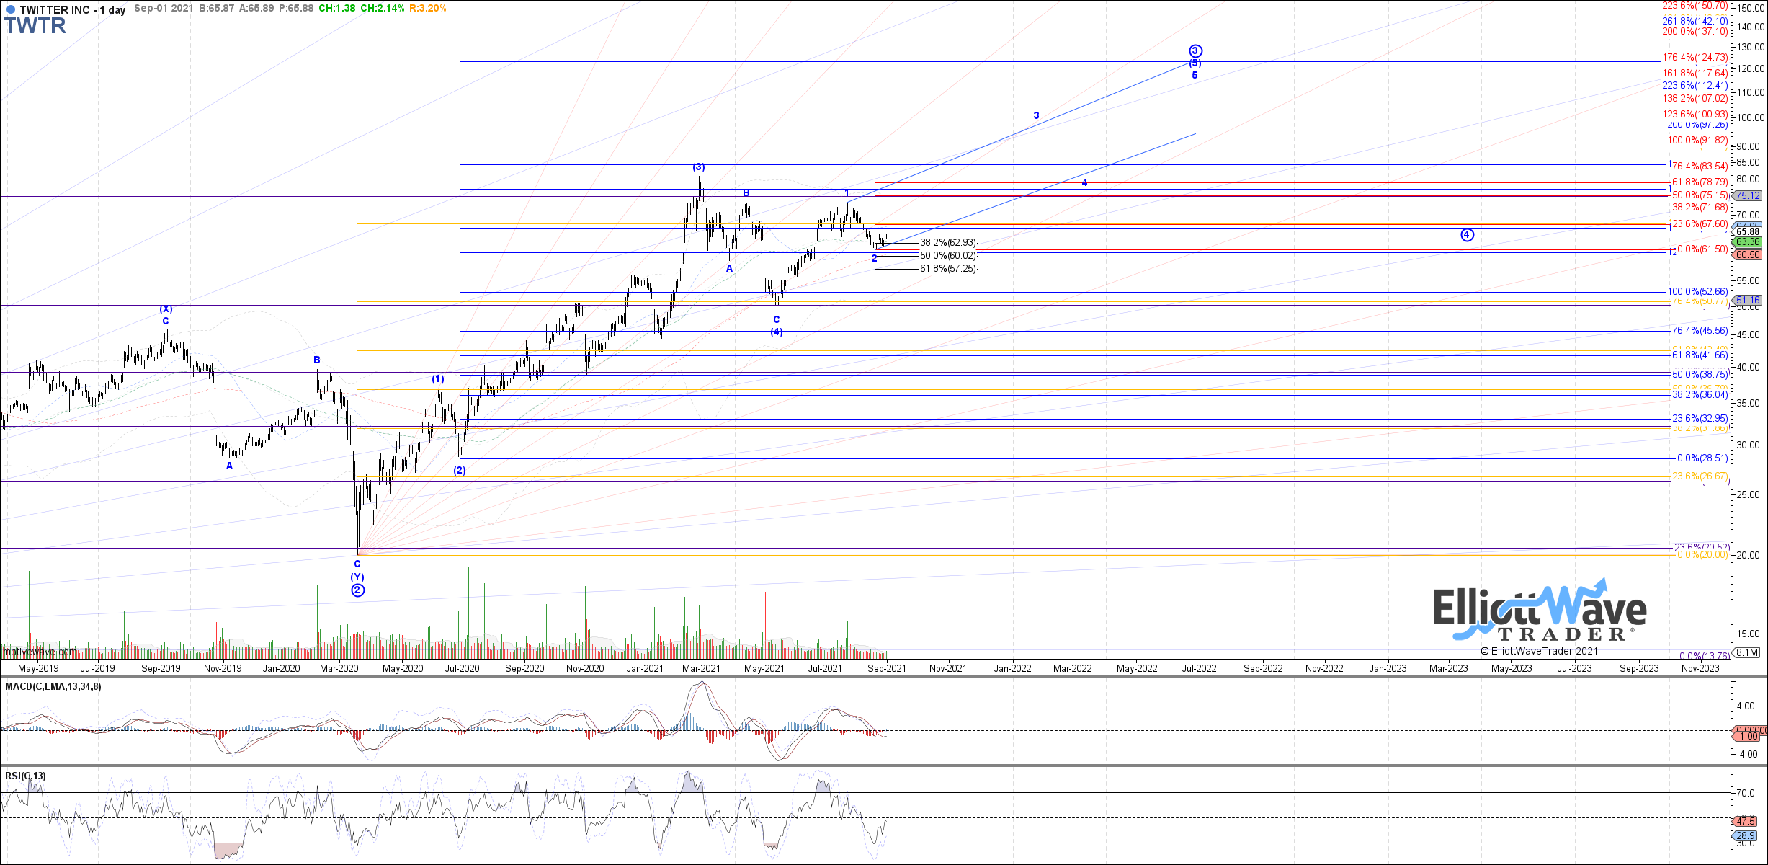
Task: Select the 61.8%(57.25) retracement label
Action: pyautogui.click(x=948, y=269)
